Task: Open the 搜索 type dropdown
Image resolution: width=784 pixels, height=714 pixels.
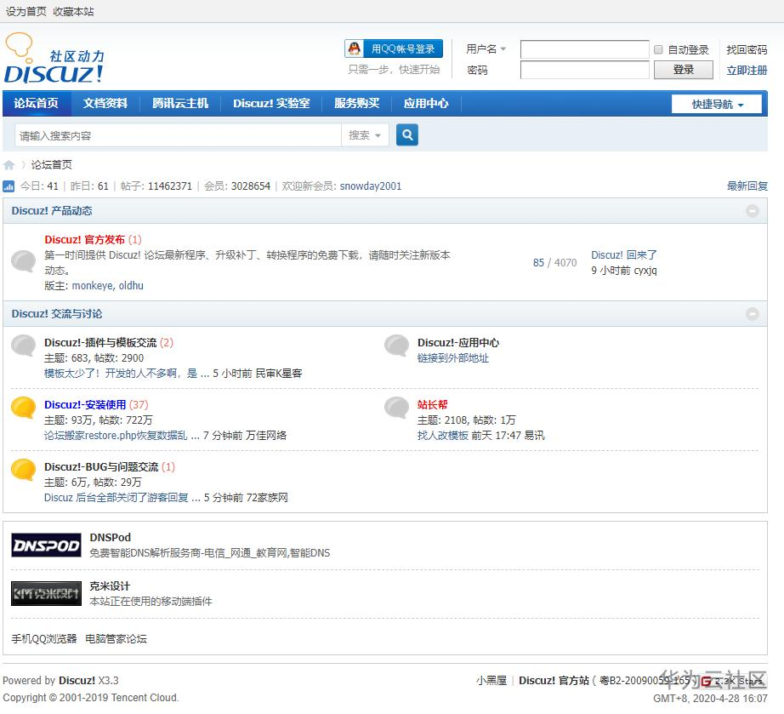Action: click(x=365, y=135)
